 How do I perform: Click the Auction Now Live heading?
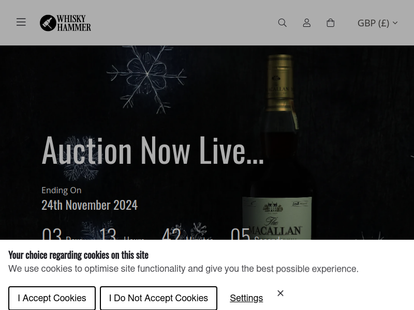click(153, 150)
